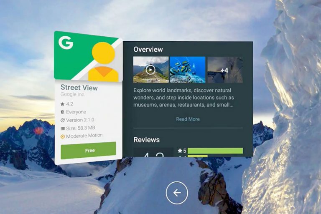This screenshot has height=214, width=321.
Task: Click the Moderate Motion comfort icon
Action: 63,136
